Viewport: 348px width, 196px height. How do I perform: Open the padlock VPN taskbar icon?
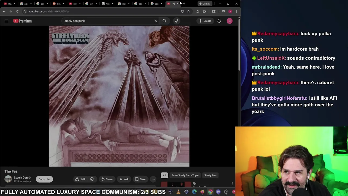coord(186,192)
